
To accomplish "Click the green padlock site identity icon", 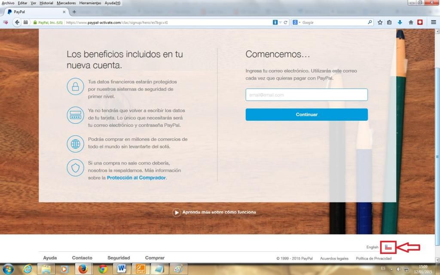I will pos(35,22).
